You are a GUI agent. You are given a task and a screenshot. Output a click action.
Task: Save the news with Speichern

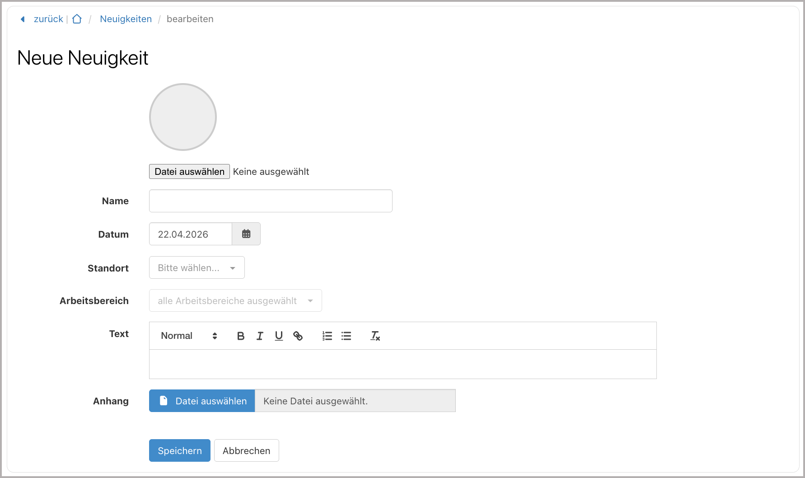[180, 450]
